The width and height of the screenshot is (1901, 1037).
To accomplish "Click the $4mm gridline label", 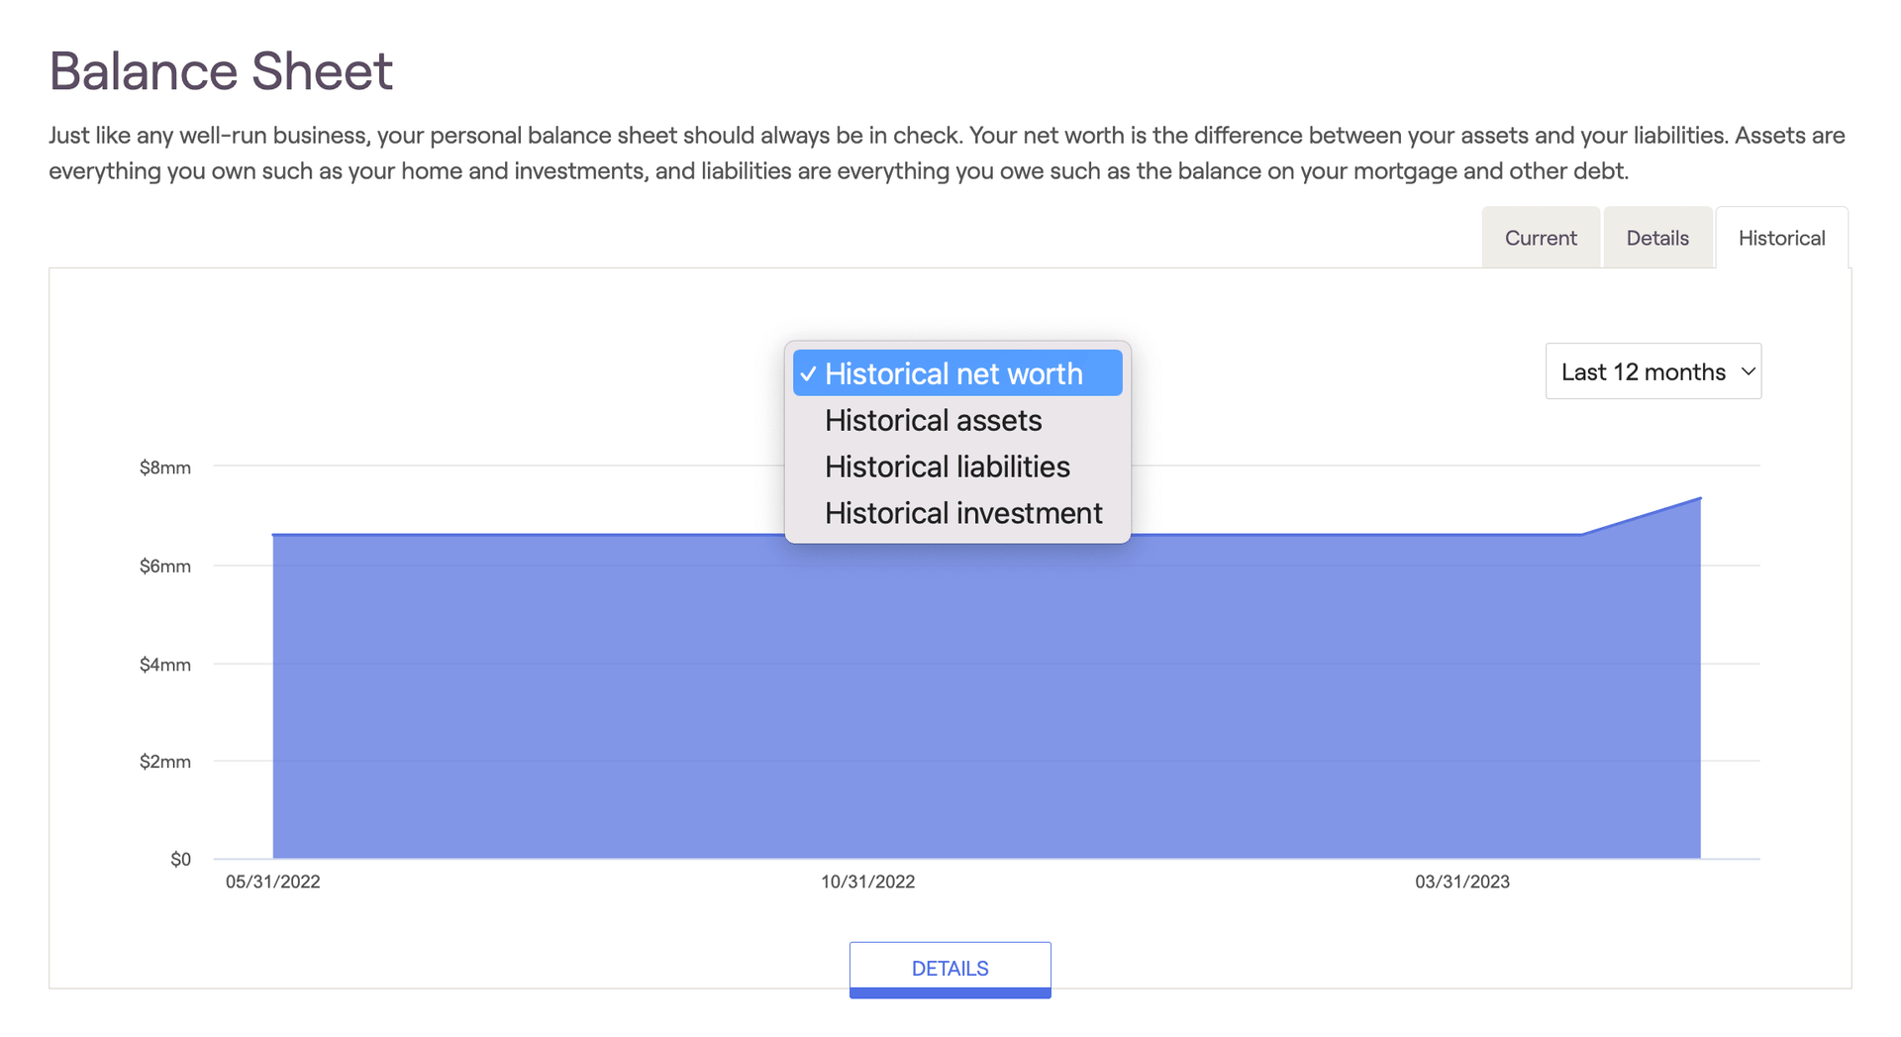I will [x=165, y=664].
